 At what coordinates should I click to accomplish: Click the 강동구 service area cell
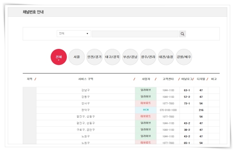point(86,97)
